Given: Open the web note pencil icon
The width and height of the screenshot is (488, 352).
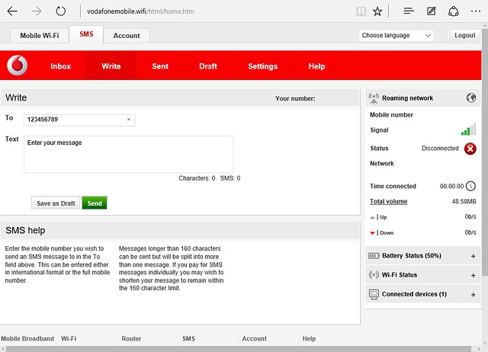Looking at the screenshot, I should (432, 11).
